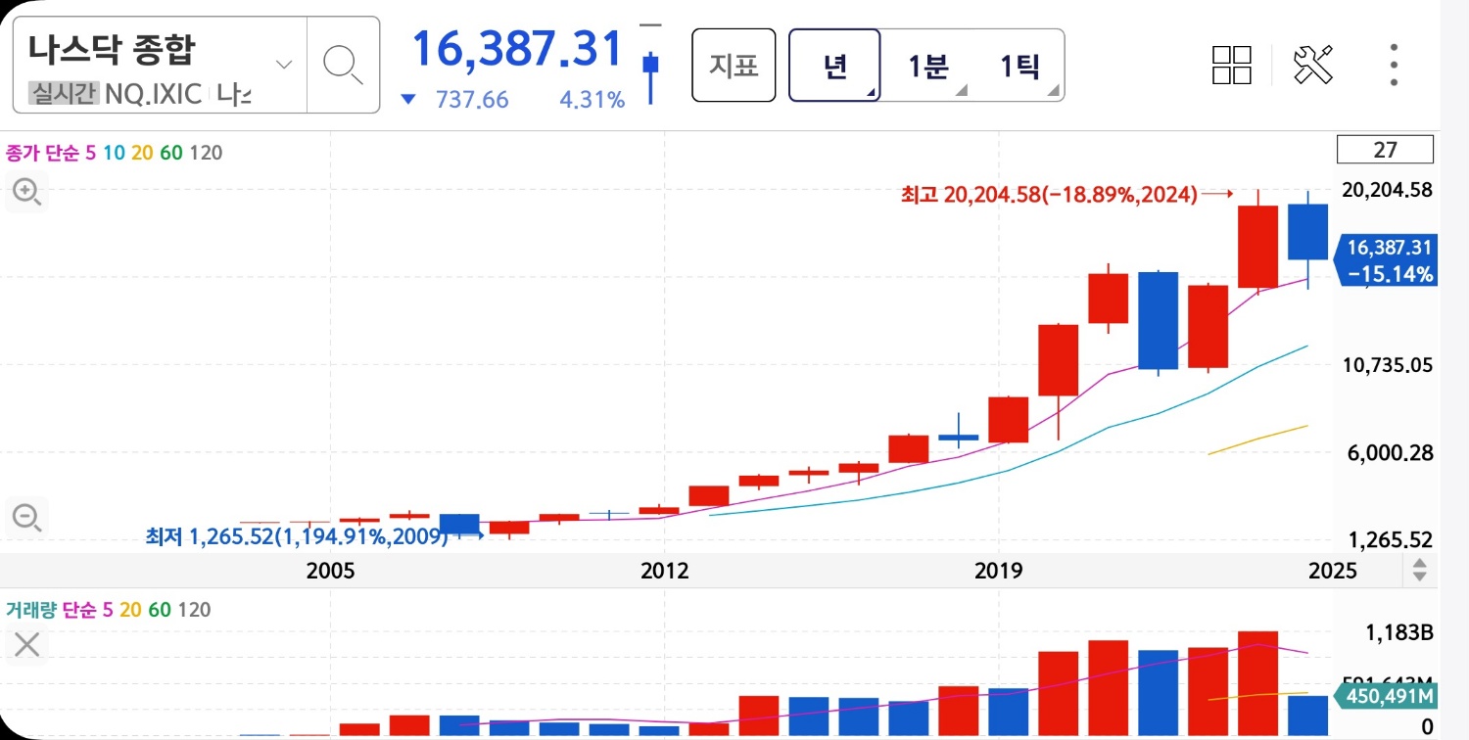This screenshot has height=740, width=1469.
Task: Open the 1틱 tick interval dropdown
Action: tap(1019, 66)
